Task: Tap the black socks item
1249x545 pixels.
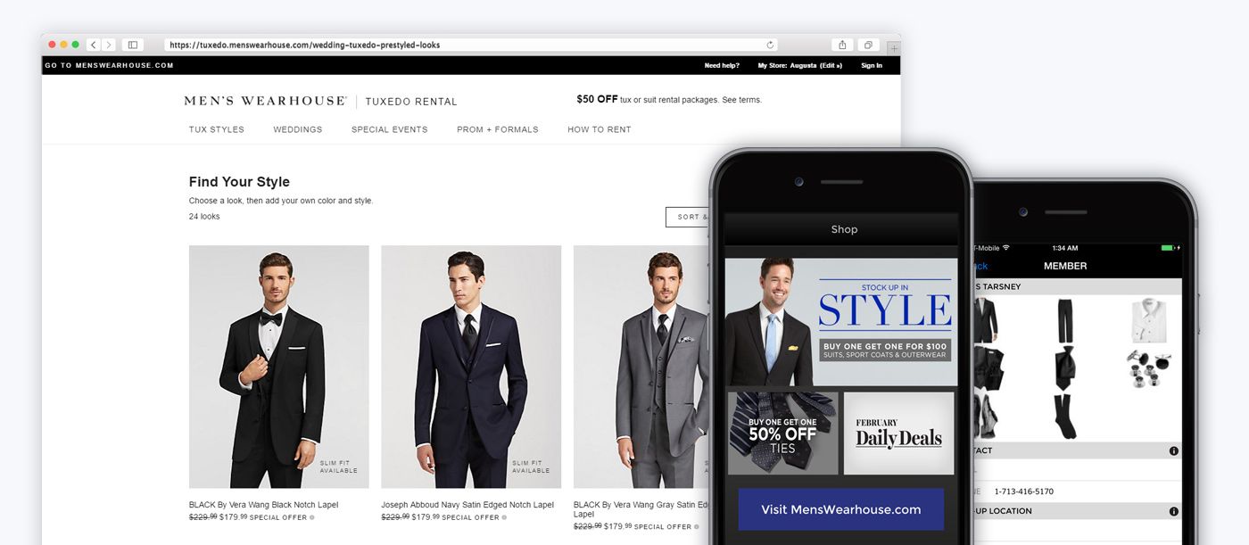Action: click(x=1065, y=416)
